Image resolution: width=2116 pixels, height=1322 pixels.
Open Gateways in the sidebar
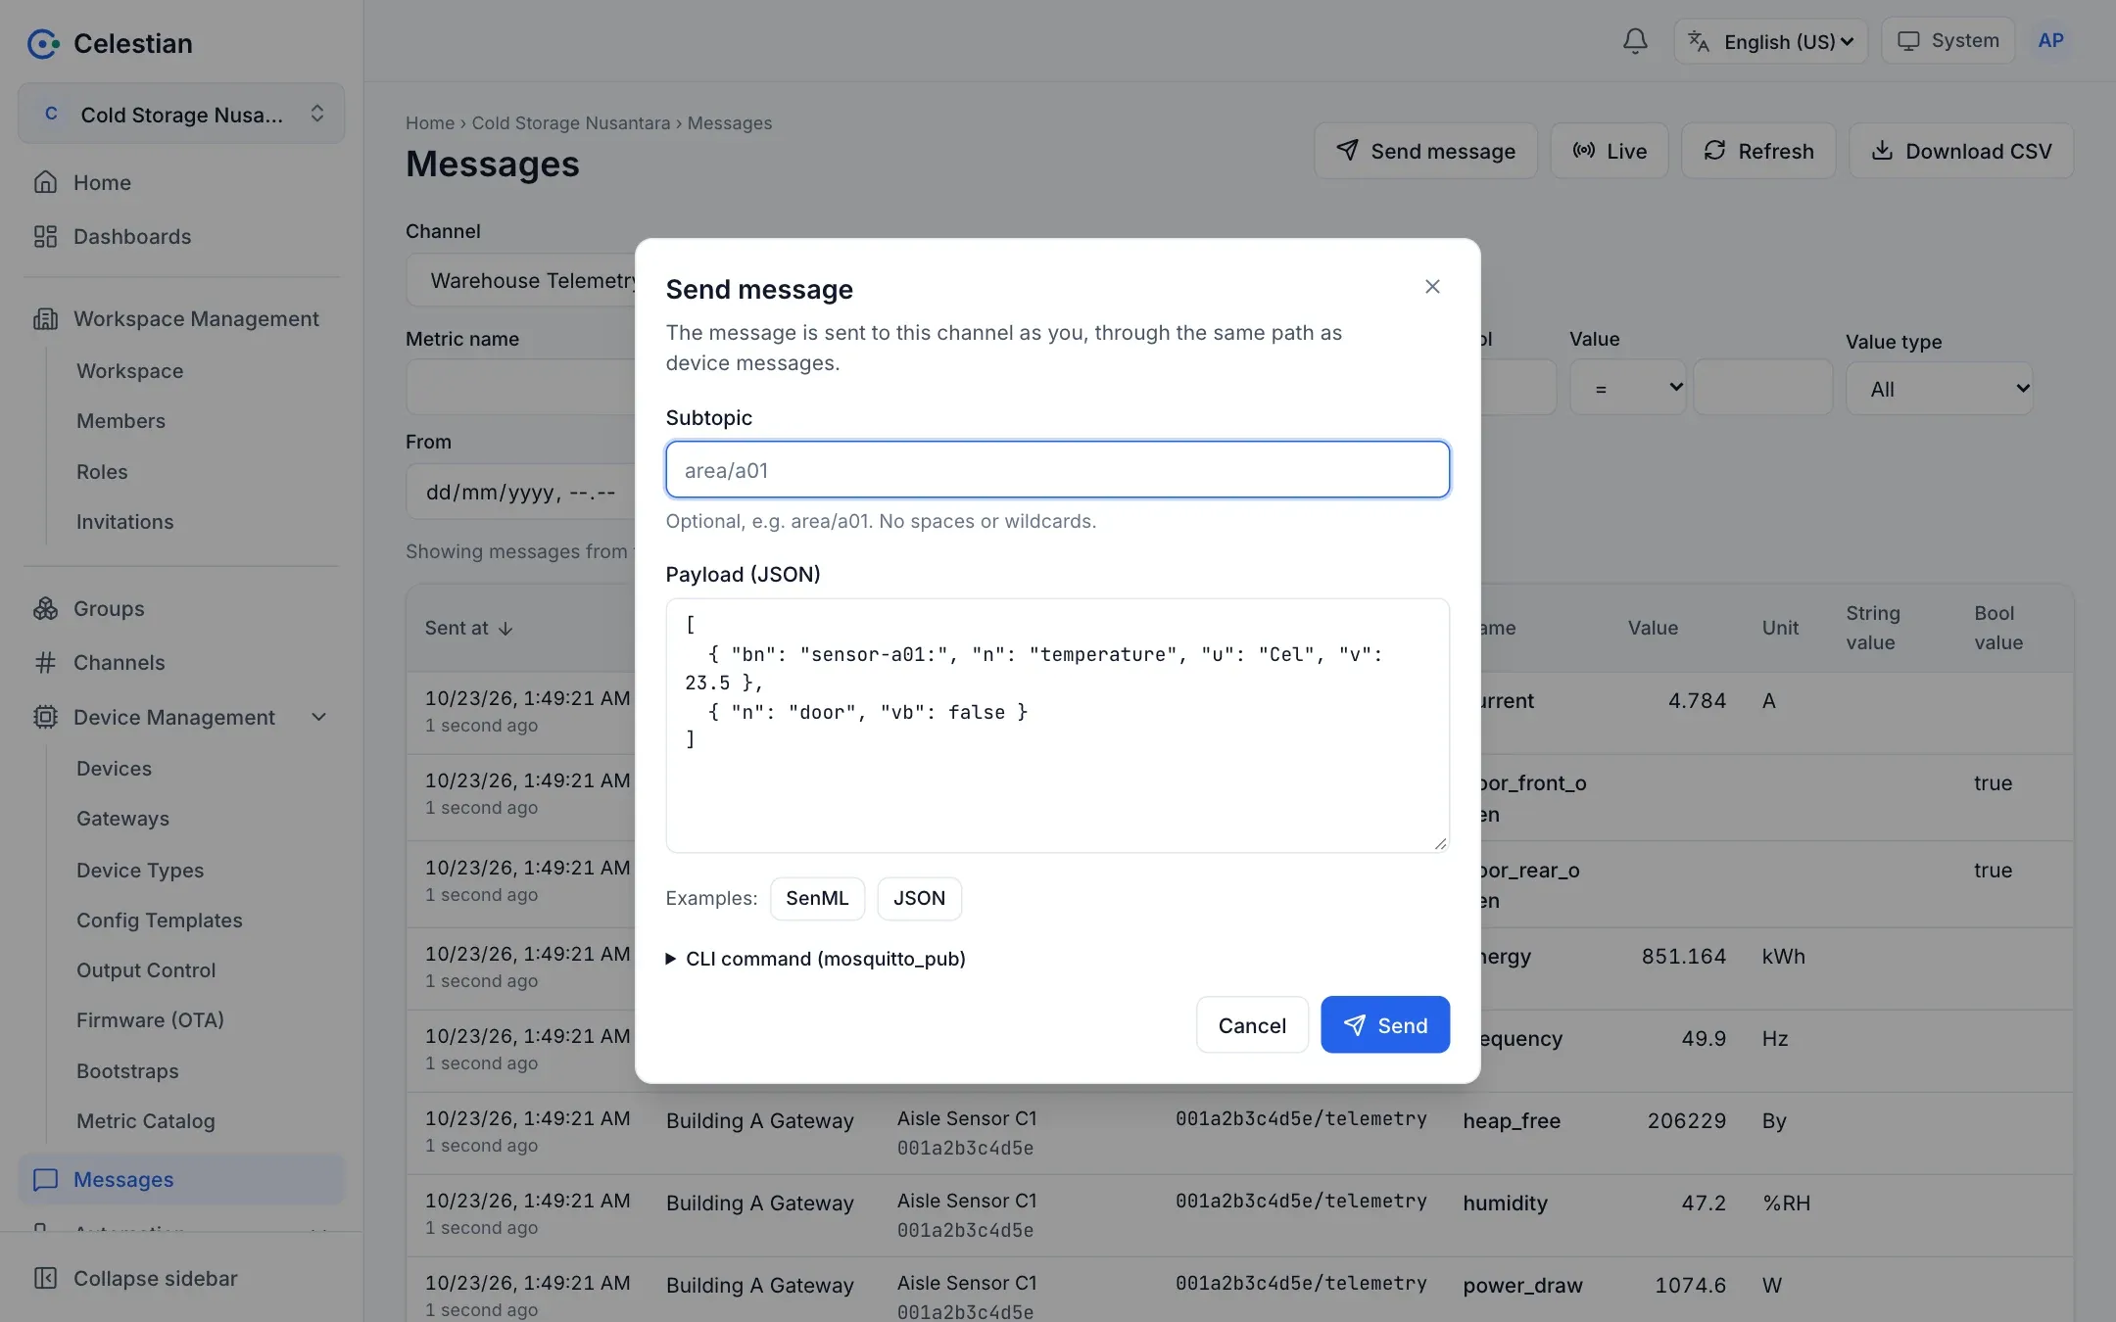tap(122, 818)
